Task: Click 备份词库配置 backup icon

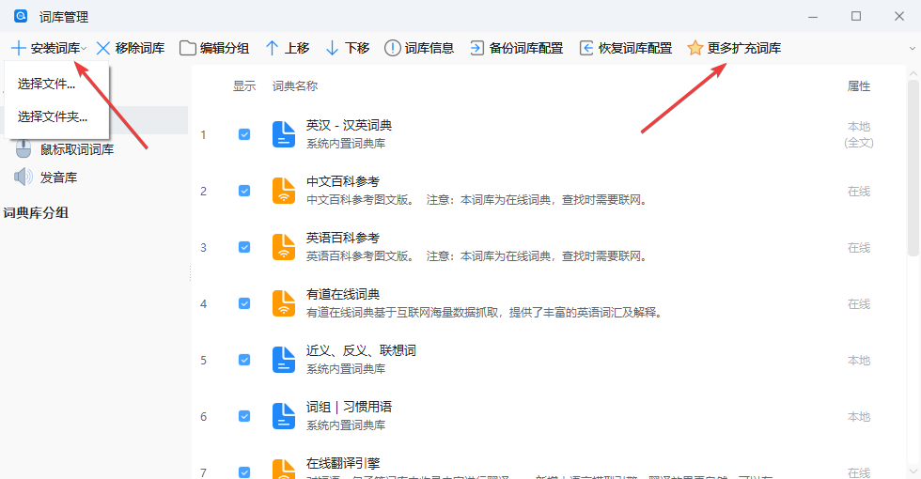Action: coord(476,48)
